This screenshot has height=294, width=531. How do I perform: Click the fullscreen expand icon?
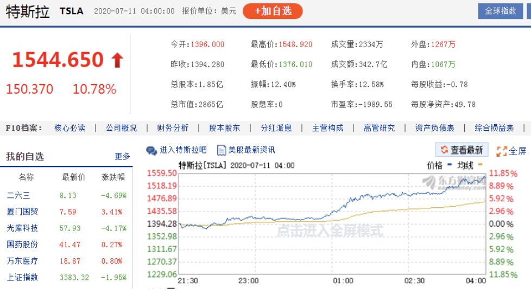tap(502, 151)
